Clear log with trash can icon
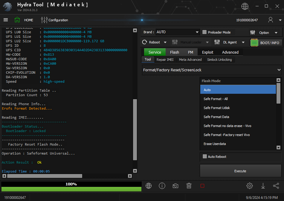The image size is (284, 201). (189, 186)
